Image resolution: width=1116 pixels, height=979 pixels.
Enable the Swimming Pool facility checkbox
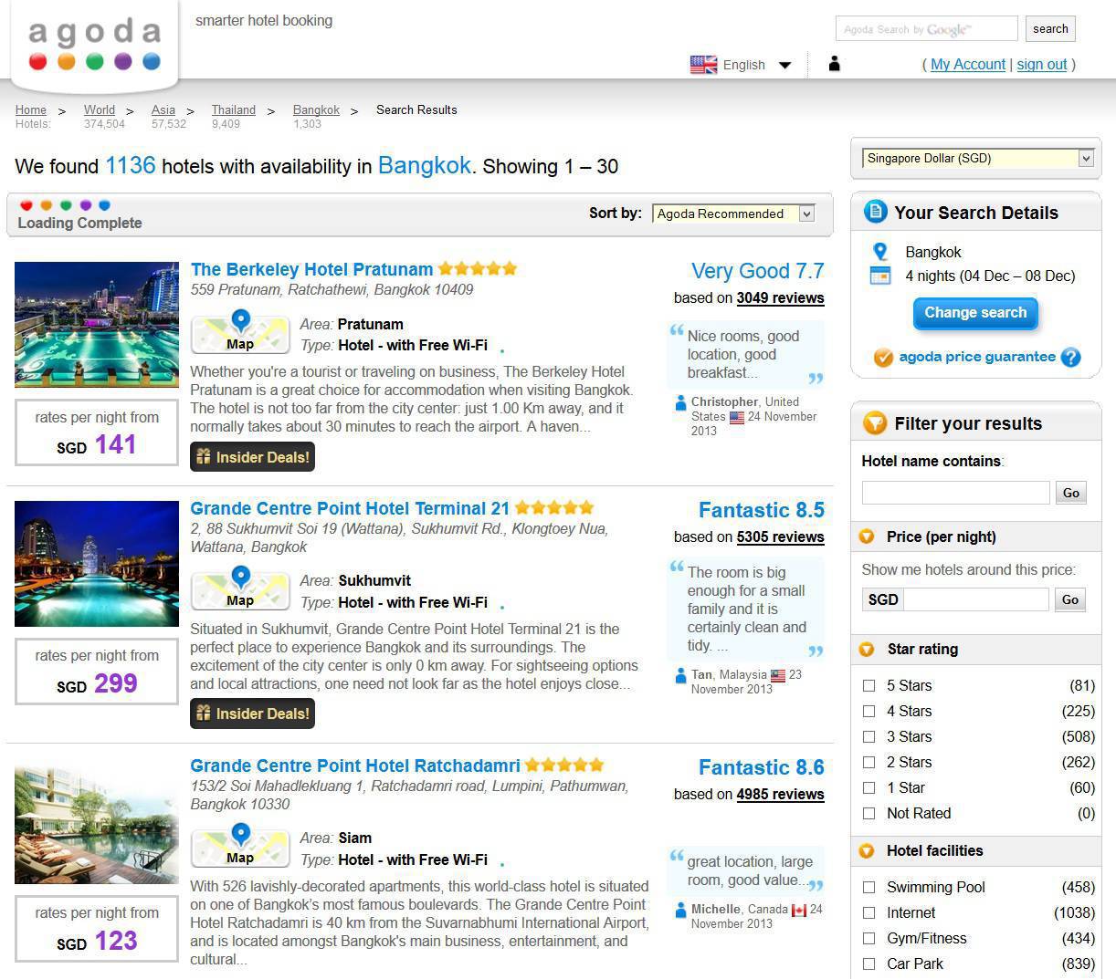(869, 887)
